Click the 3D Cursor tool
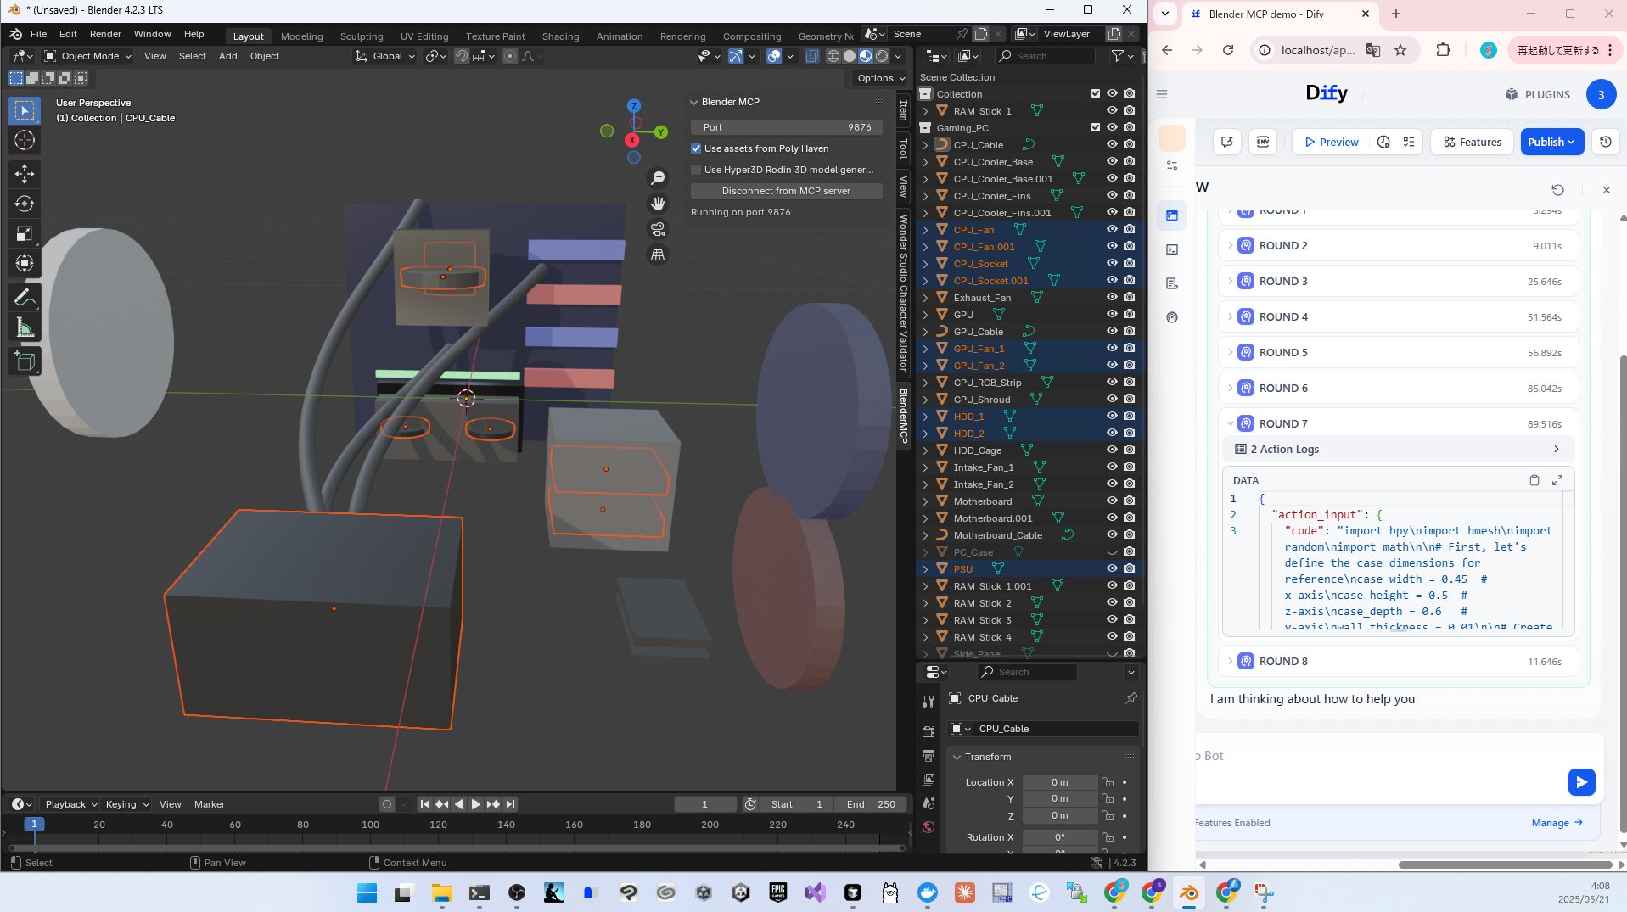Image resolution: width=1627 pixels, height=912 pixels. click(25, 141)
